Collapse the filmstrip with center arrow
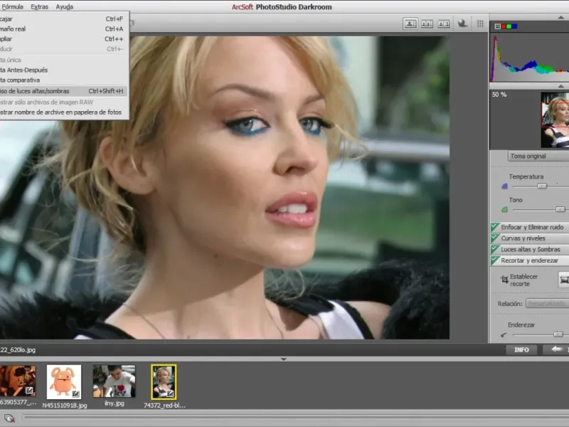The image size is (569, 427). pos(283,359)
